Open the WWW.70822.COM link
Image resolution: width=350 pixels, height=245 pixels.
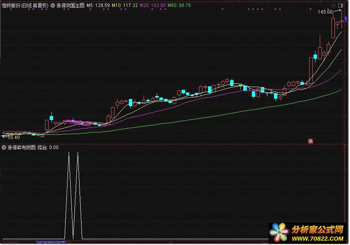317,239
